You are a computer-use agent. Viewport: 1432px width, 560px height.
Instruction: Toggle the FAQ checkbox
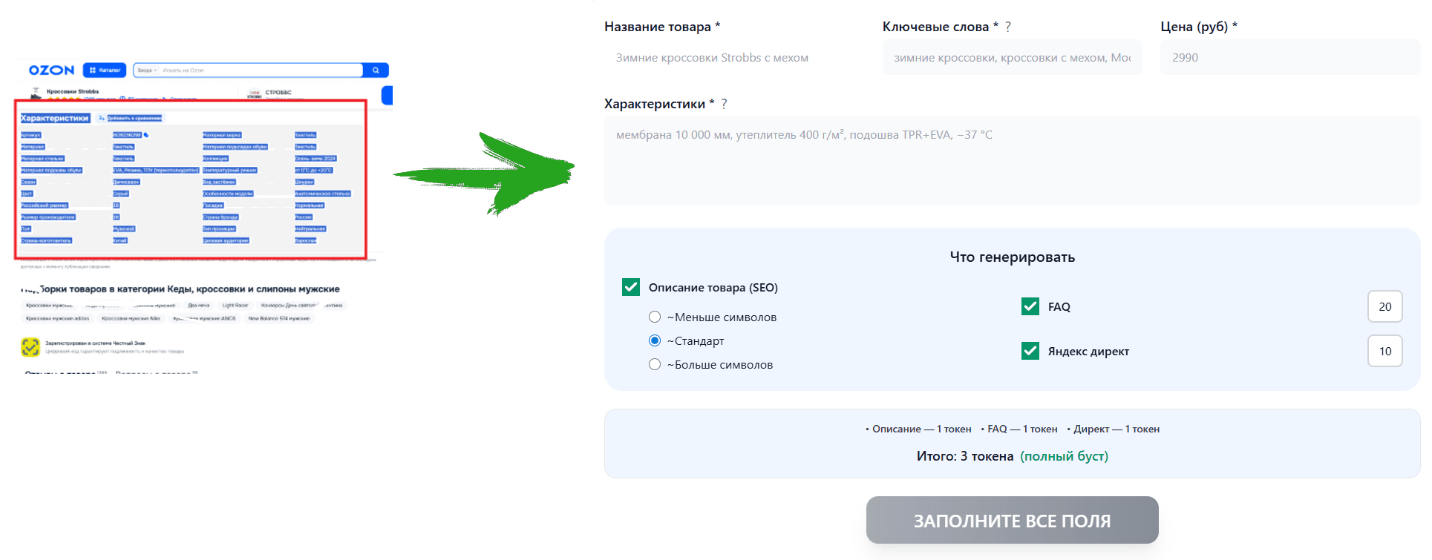pyautogui.click(x=1030, y=306)
